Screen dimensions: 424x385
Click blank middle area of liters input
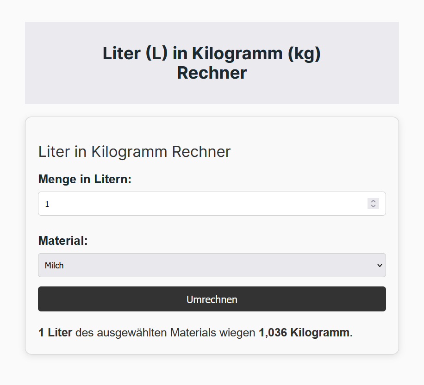pos(206,204)
